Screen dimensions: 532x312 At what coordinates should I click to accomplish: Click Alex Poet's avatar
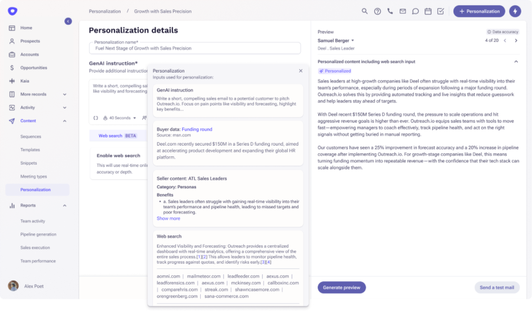tap(13, 286)
